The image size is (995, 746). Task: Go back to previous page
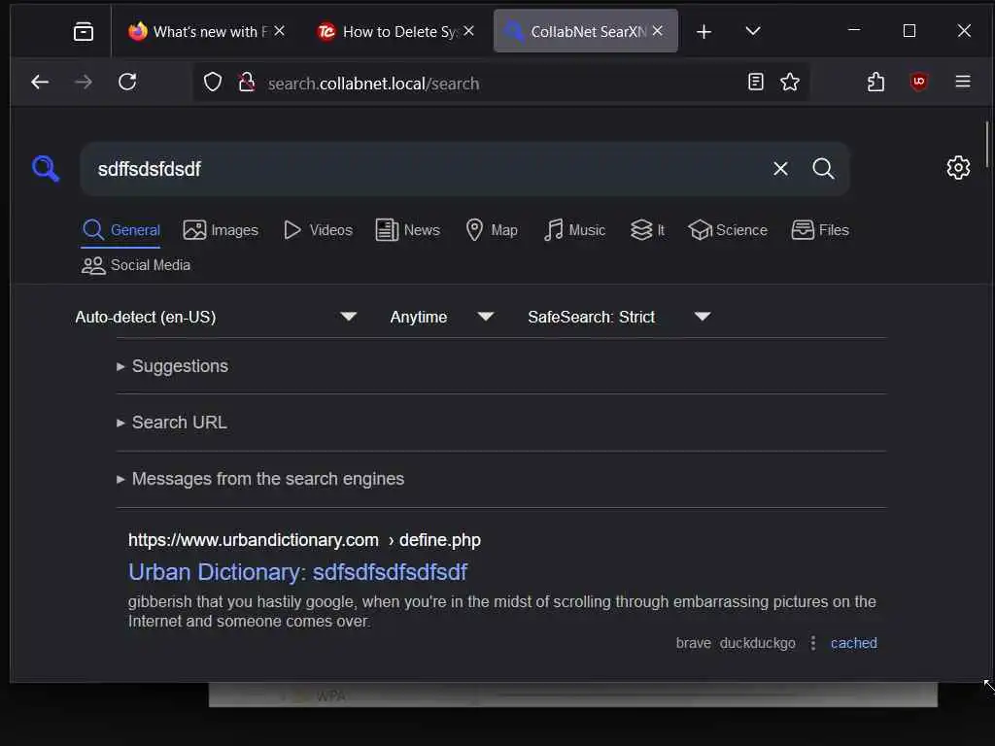40,82
